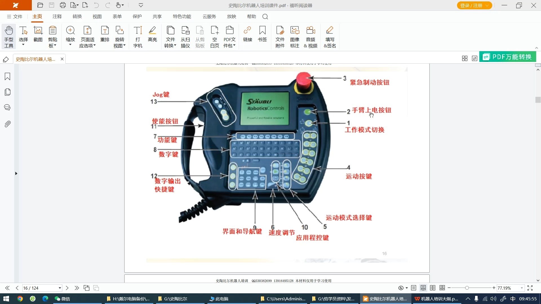Click the vertical scrollbar thumb
The width and height of the screenshot is (541, 304).
(538, 100)
